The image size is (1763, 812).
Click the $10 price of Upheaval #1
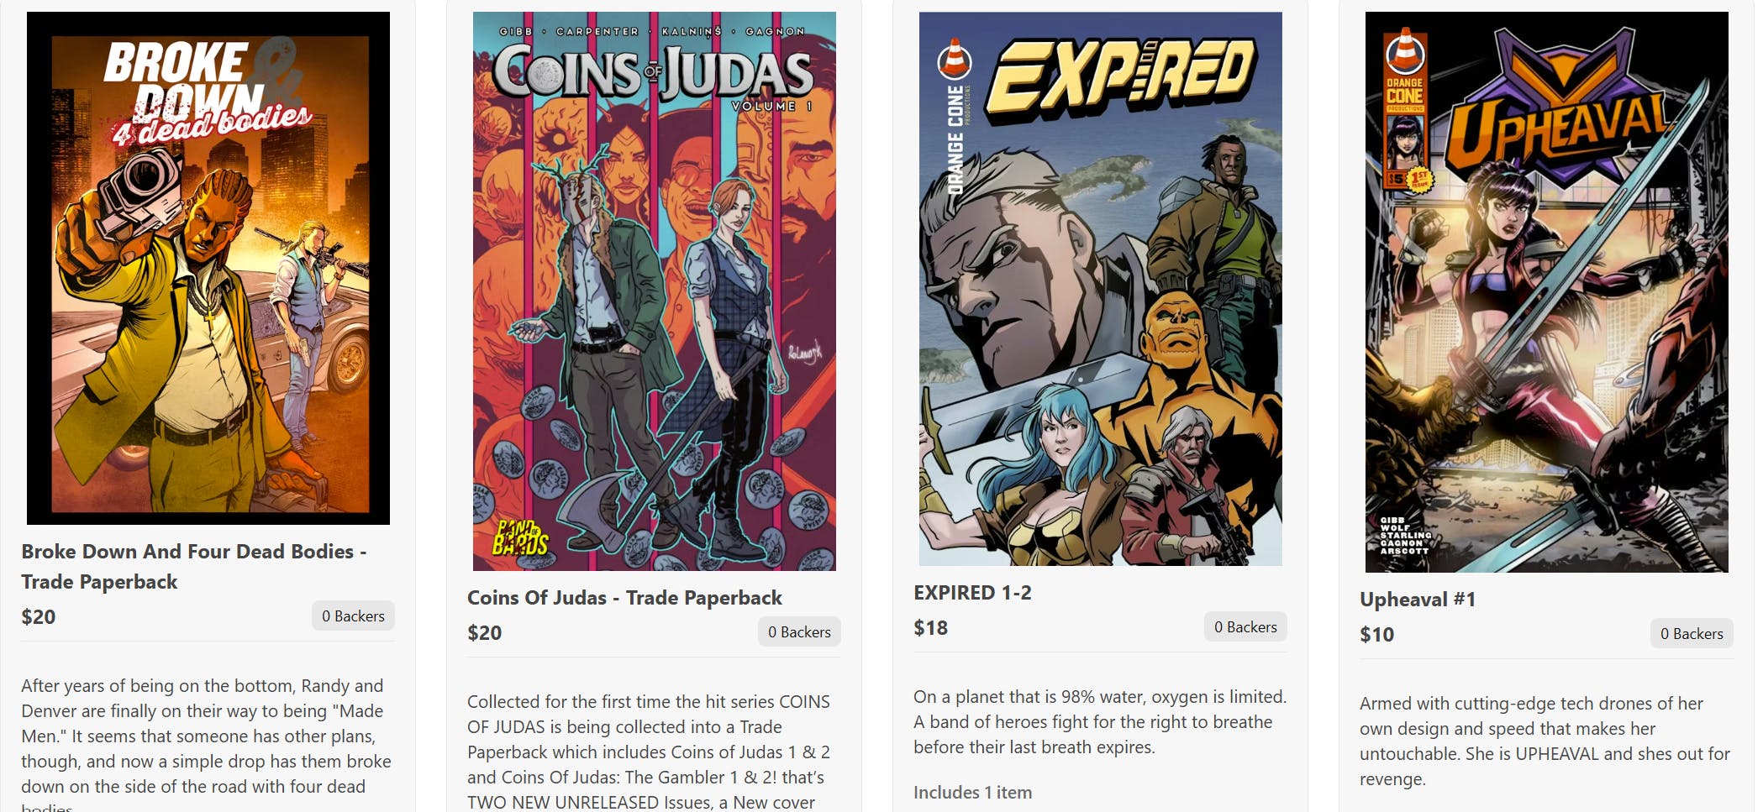click(1376, 635)
